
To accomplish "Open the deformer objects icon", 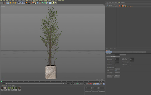I will (x=48, y=3).
